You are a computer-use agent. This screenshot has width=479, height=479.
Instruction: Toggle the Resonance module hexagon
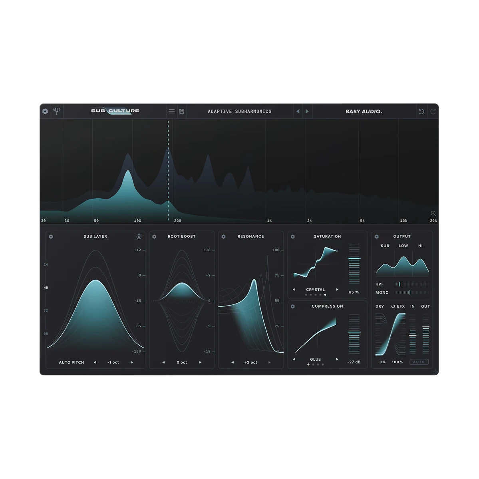224,237
